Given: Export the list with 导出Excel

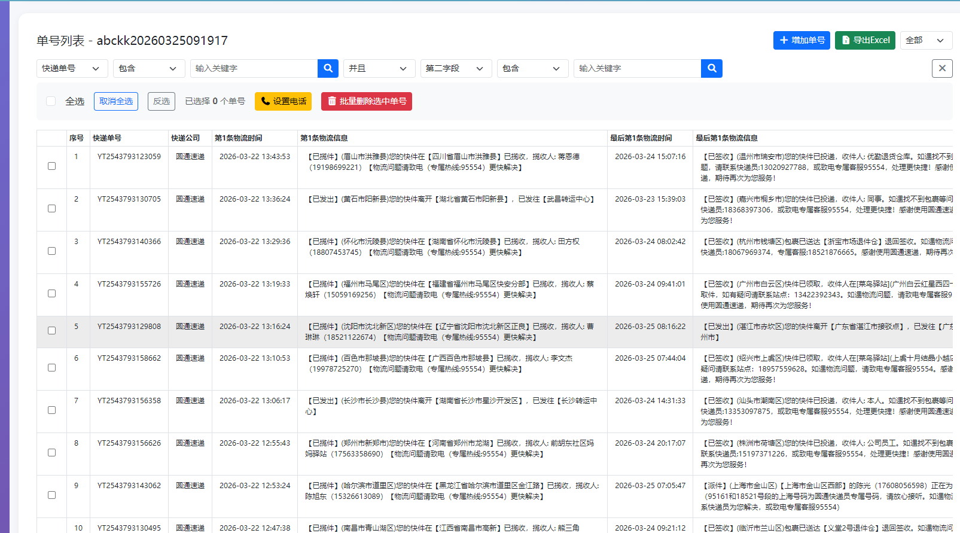Looking at the screenshot, I should pyautogui.click(x=865, y=40).
